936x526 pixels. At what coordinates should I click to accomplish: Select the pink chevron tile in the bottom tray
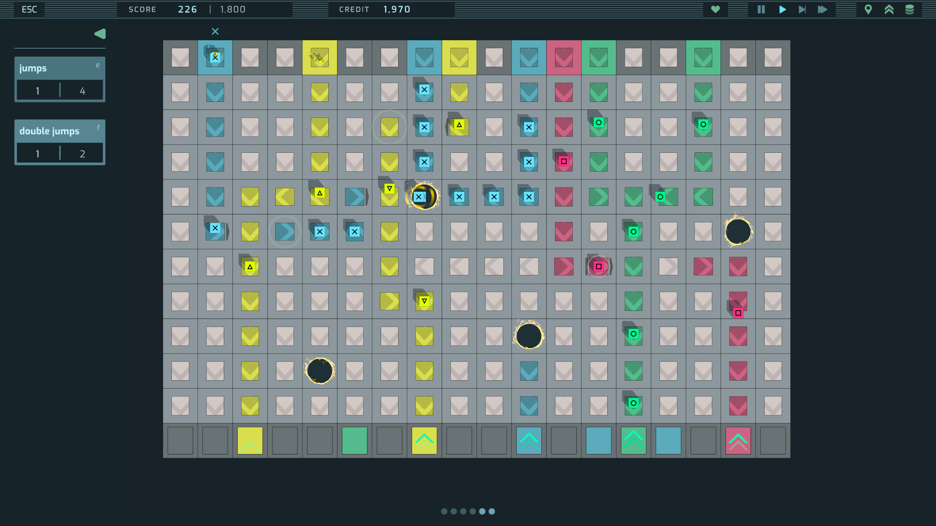point(738,441)
